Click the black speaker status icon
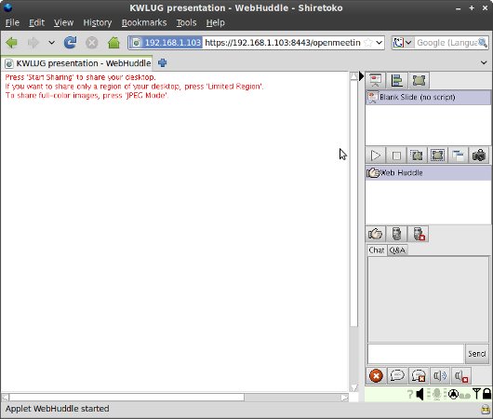Screen dimensions: 493x419 tap(420, 394)
